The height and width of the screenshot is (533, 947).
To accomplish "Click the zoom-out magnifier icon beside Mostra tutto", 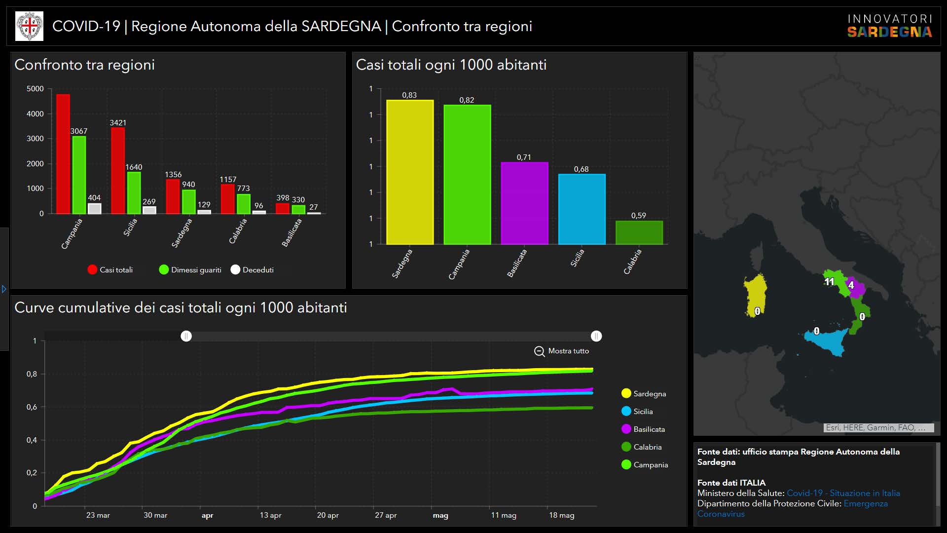I will (x=539, y=351).
